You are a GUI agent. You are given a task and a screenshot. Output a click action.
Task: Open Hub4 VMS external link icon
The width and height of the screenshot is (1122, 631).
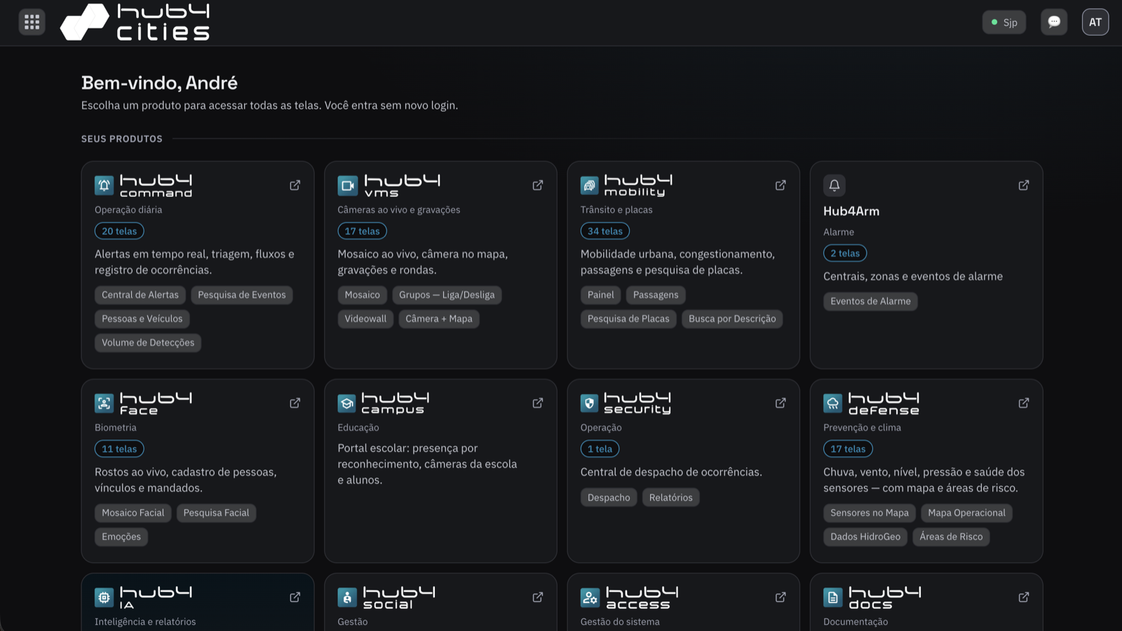(538, 185)
